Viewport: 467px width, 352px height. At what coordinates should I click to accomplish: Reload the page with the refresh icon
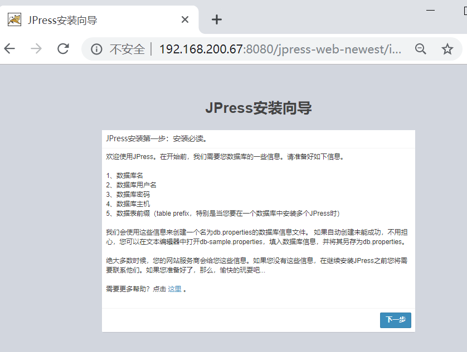tap(63, 49)
